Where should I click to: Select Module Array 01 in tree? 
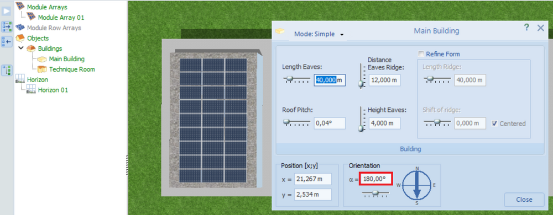click(61, 17)
